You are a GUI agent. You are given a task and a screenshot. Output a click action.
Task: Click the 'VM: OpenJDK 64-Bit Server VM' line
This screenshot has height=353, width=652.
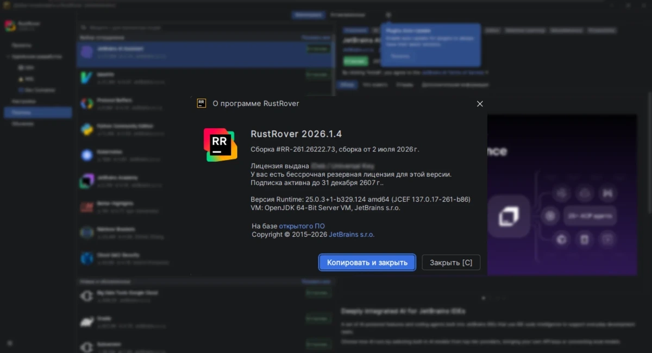click(x=325, y=207)
